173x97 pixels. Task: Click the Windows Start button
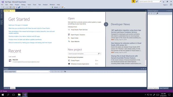[3, 95]
